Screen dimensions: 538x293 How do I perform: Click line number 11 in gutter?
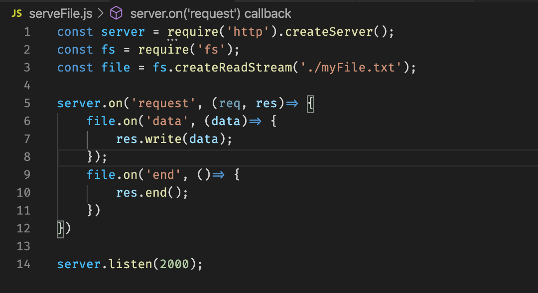pyautogui.click(x=23, y=210)
